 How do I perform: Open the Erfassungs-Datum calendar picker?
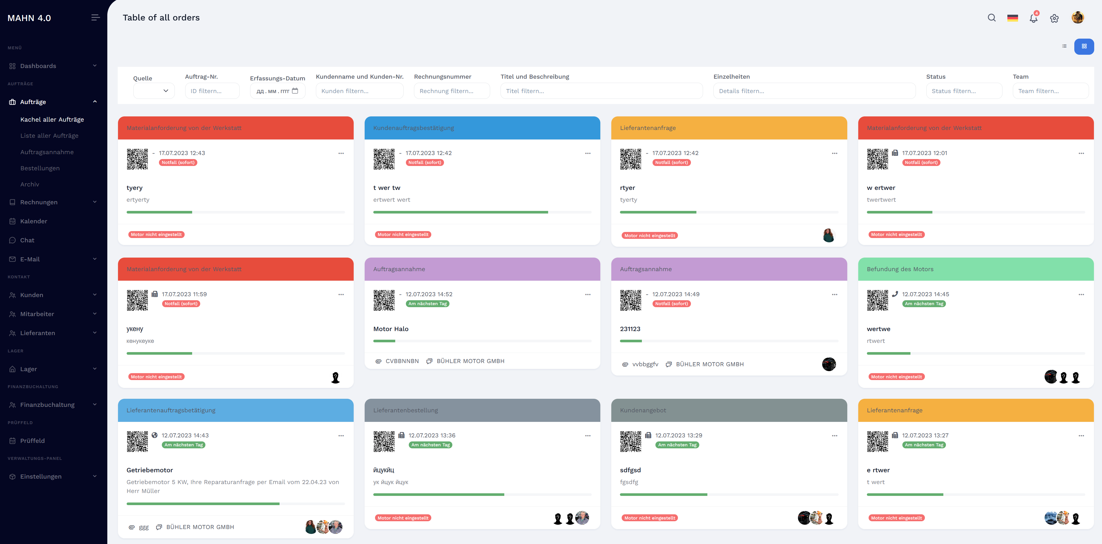(295, 90)
